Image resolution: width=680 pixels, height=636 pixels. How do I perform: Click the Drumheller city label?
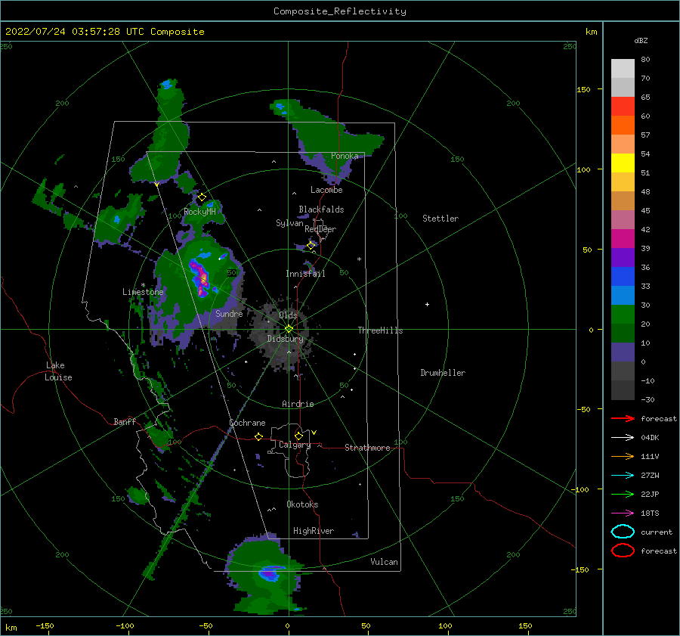443,373
